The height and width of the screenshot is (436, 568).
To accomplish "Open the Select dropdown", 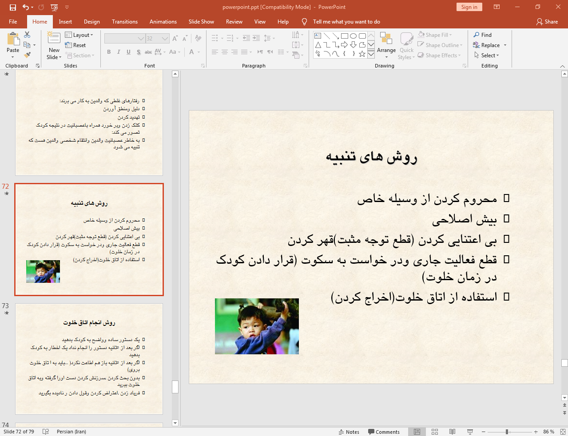I will pyautogui.click(x=487, y=55).
